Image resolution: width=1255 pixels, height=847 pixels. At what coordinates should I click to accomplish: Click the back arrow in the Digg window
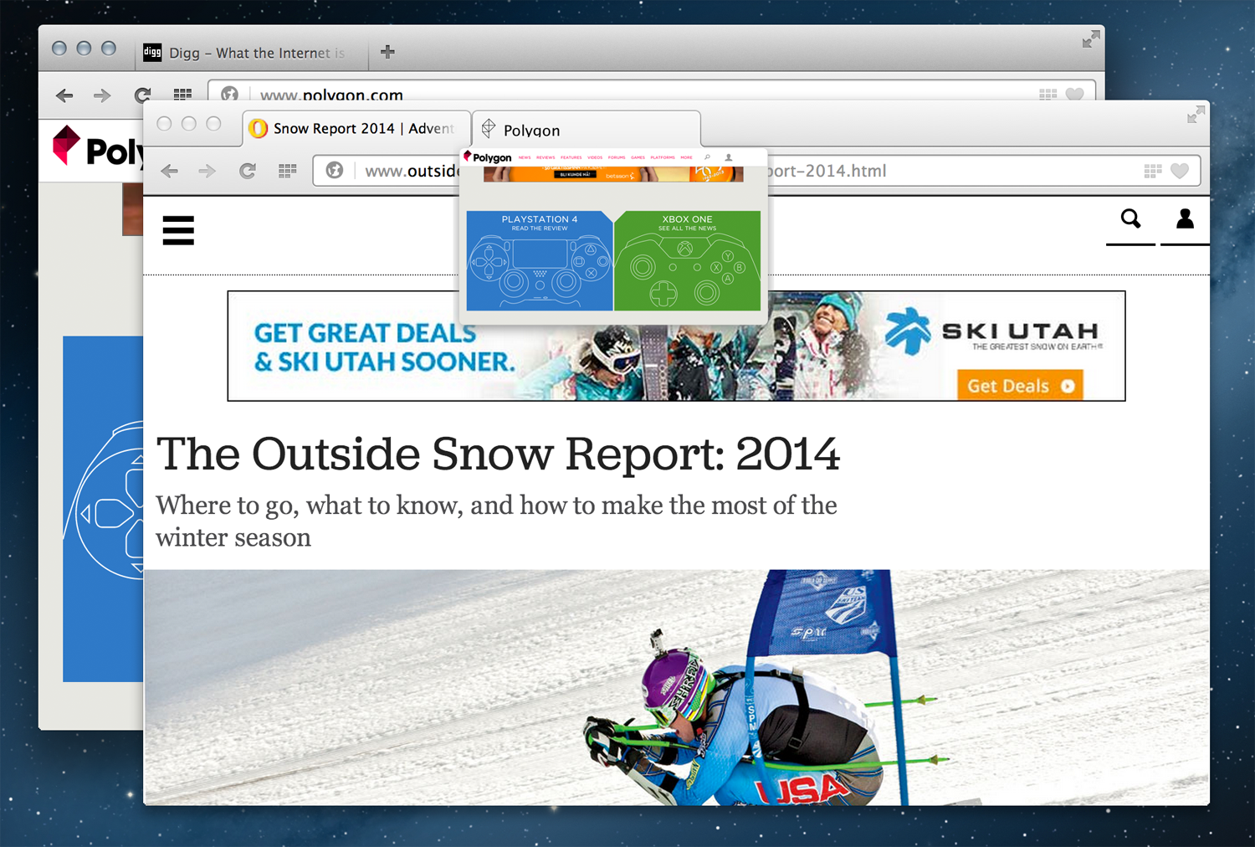(64, 95)
